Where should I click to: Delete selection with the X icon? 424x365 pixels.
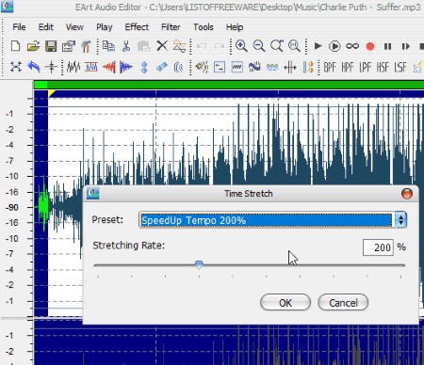point(162,46)
